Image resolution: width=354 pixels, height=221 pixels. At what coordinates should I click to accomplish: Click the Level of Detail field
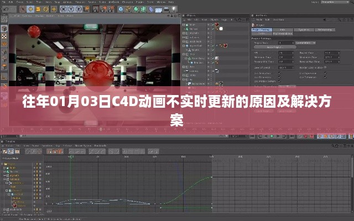286,67
